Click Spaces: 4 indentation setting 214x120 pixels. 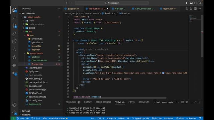(x=111, y=118)
